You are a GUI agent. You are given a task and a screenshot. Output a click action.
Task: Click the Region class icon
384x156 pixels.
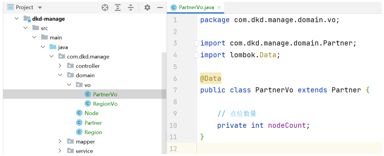79,132
